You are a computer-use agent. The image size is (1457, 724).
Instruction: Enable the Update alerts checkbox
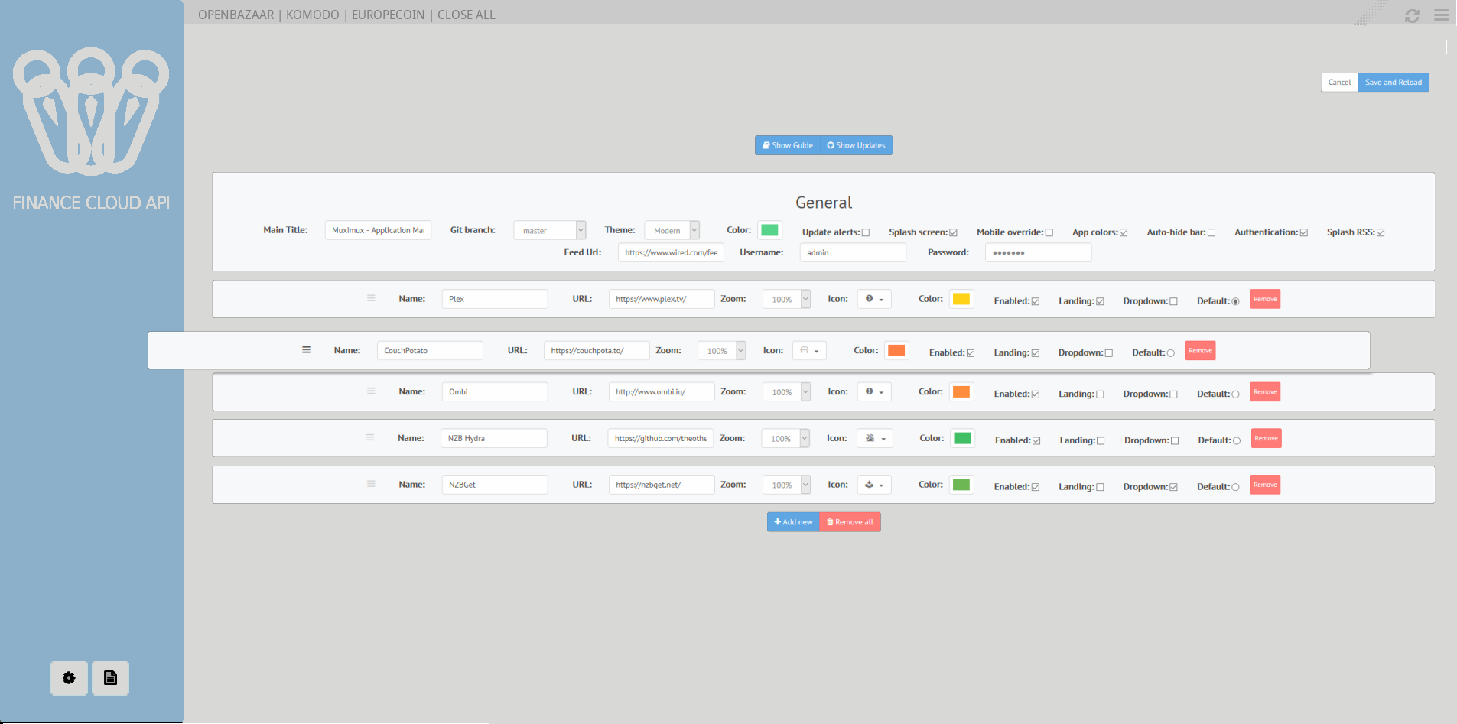866,232
